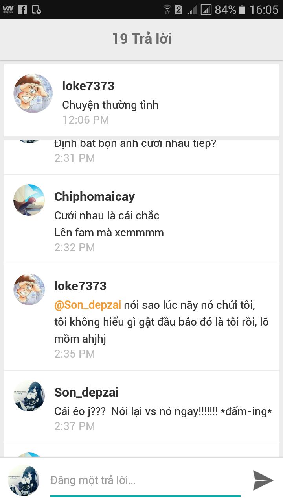Open loke7373's avatar in the top comment
The width and height of the screenshot is (283, 504).
click(33, 93)
